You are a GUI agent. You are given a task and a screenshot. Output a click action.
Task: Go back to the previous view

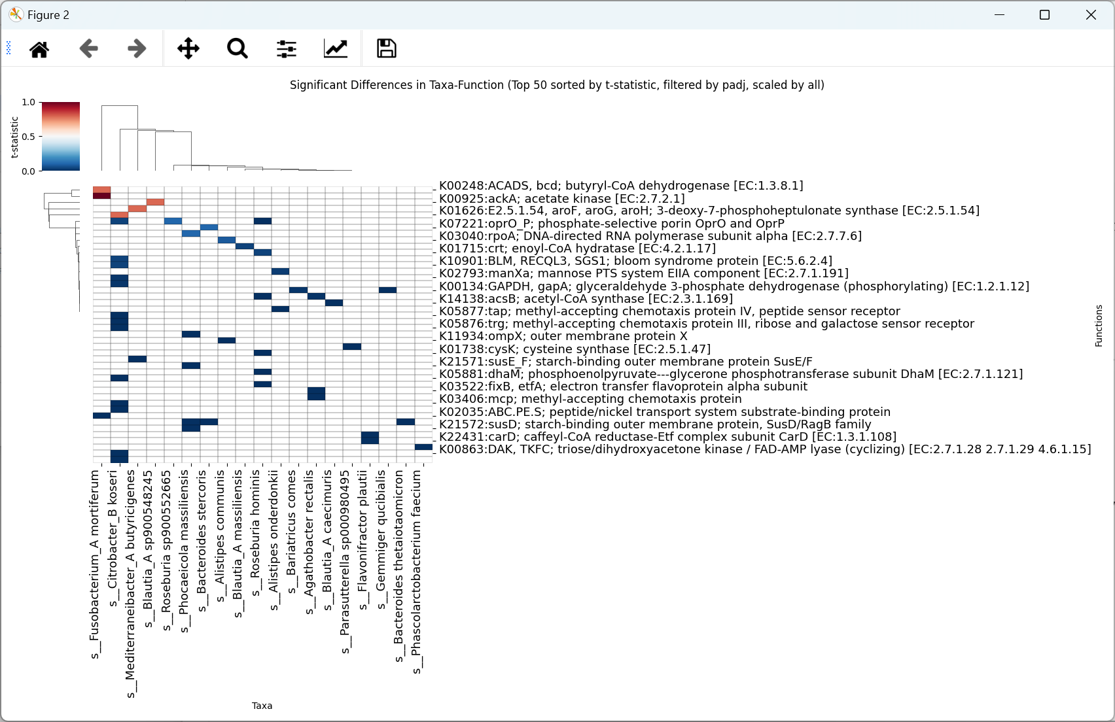tap(88, 49)
